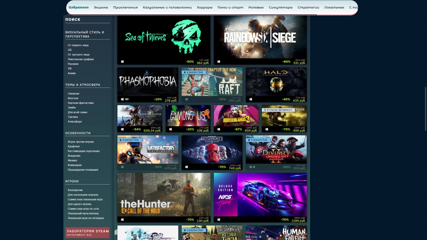Click the VR badge on the Phasmophobia tile
This screenshot has width=427, height=240.
(x=127, y=99)
